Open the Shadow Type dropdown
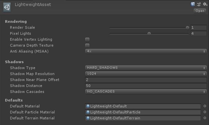The height and width of the screenshot is (125, 209). click(146, 68)
